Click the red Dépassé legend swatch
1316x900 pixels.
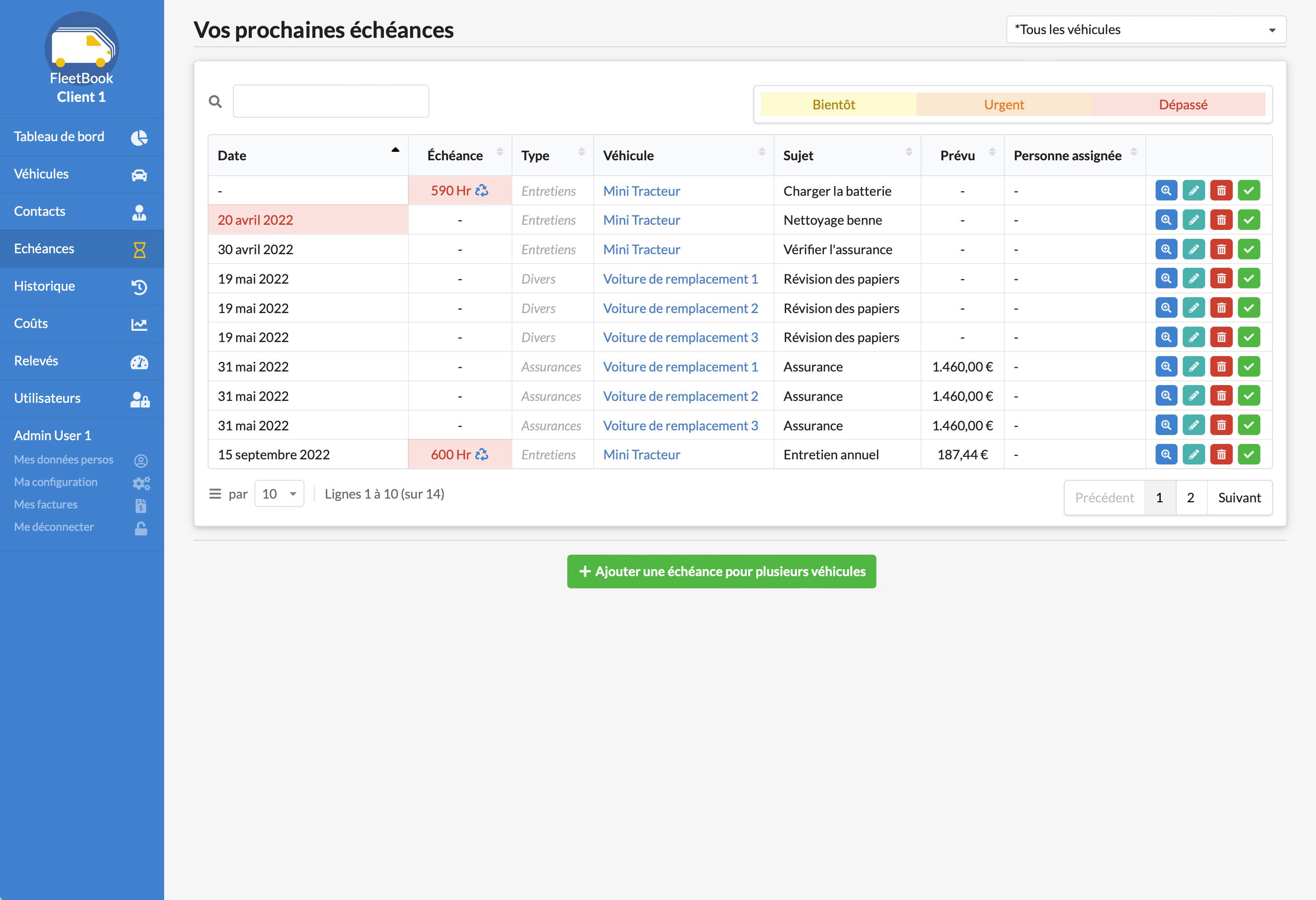pos(1179,104)
